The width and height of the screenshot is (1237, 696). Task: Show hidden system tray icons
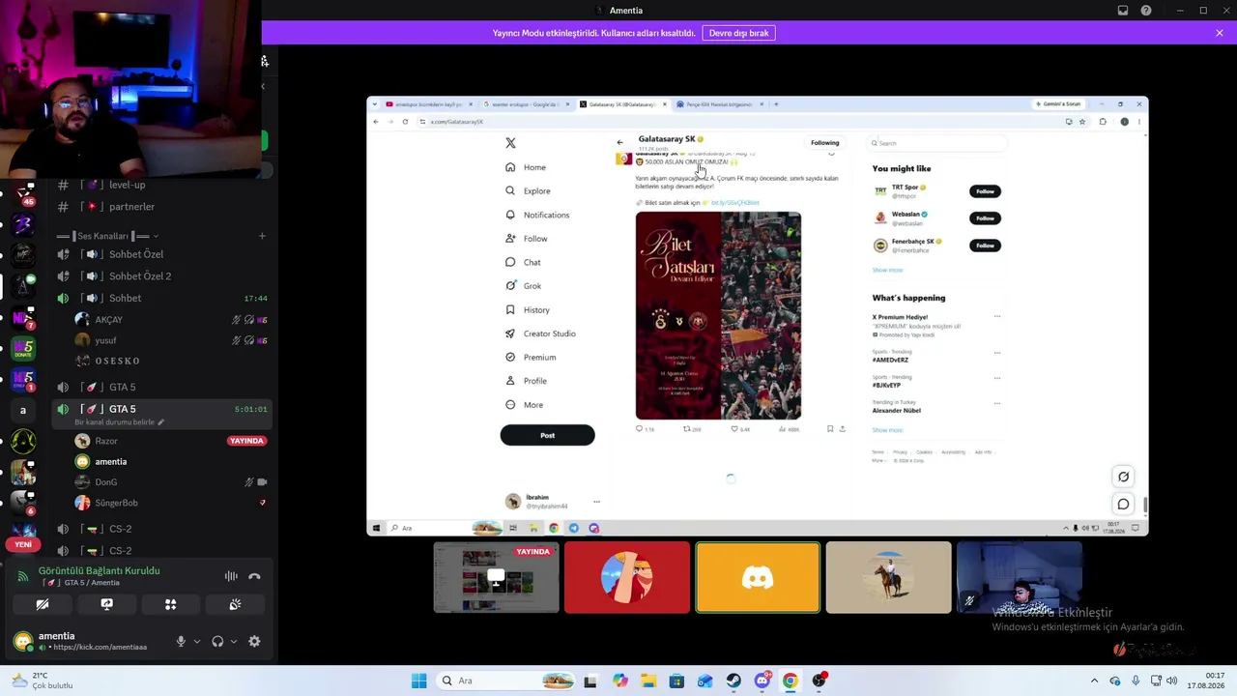(1094, 681)
